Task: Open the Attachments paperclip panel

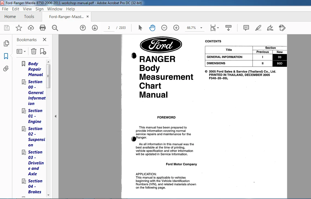Action: click(6, 69)
